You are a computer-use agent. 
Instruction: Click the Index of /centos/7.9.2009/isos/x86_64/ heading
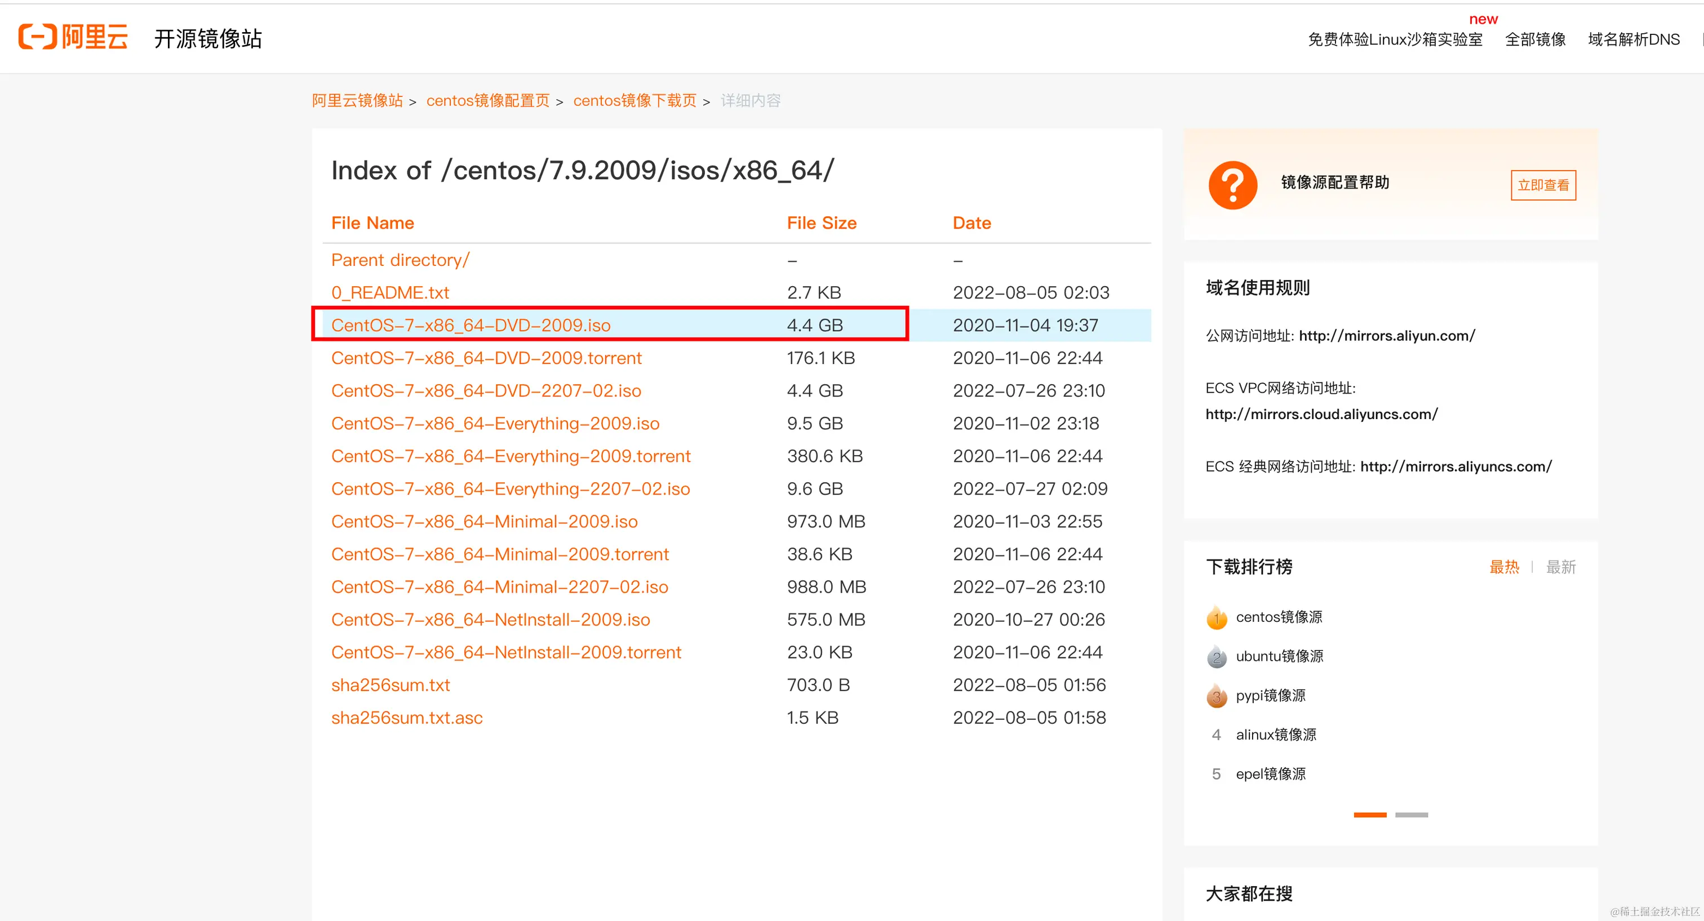(583, 171)
